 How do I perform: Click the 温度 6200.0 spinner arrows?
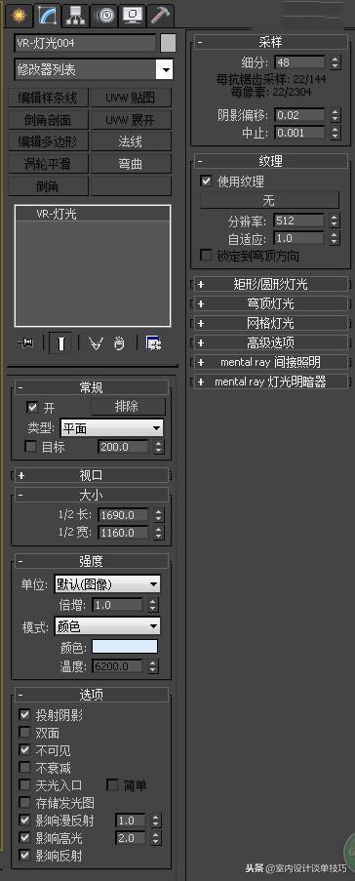tap(153, 666)
